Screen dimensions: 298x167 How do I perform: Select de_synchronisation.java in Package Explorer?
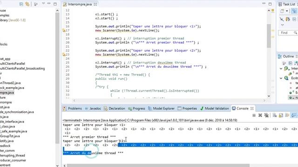coord(17,112)
